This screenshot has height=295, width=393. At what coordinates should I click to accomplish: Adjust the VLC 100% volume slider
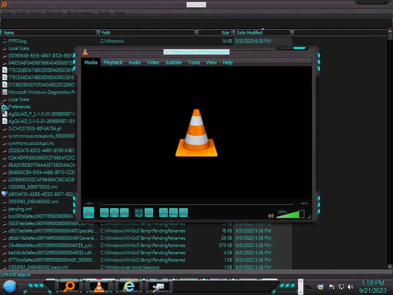[x=290, y=214]
